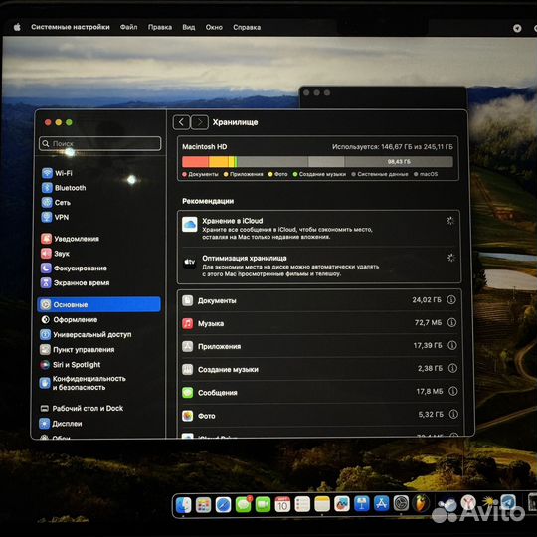Click the Хранение в iCloud recommendation
Image resolution: width=537 pixels, height=537 pixels.
pos(319,228)
